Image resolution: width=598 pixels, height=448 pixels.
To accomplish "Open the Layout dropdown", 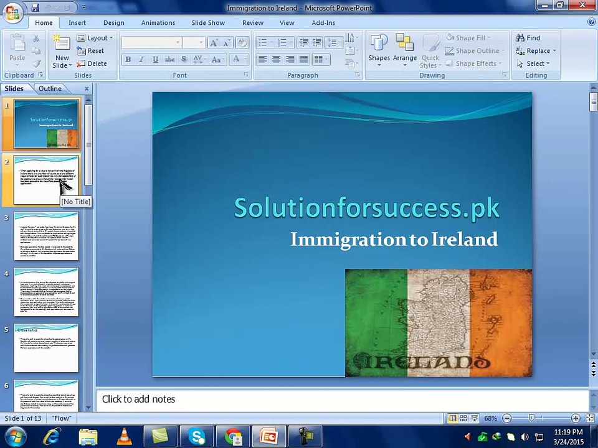I will (95, 38).
